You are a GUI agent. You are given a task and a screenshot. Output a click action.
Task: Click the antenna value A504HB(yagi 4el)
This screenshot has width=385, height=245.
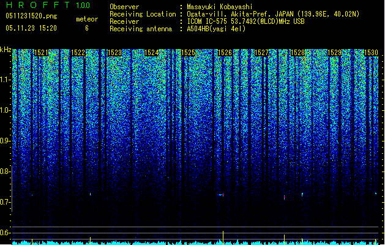point(216,29)
